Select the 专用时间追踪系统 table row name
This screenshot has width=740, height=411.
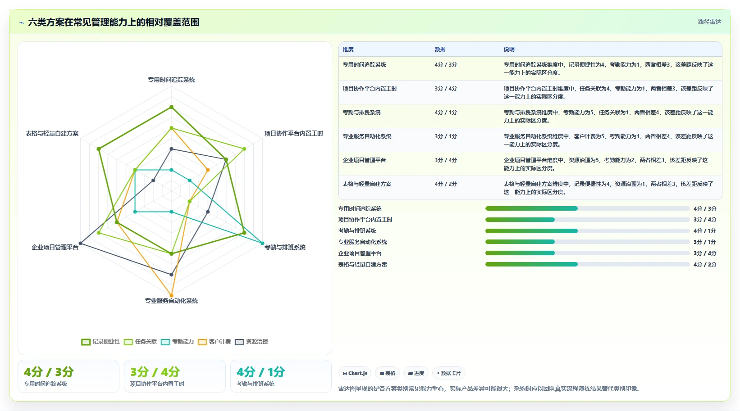pyautogui.click(x=364, y=65)
